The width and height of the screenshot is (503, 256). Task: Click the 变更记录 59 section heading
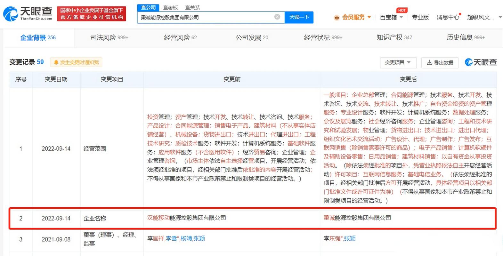click(x=27, y=62)
